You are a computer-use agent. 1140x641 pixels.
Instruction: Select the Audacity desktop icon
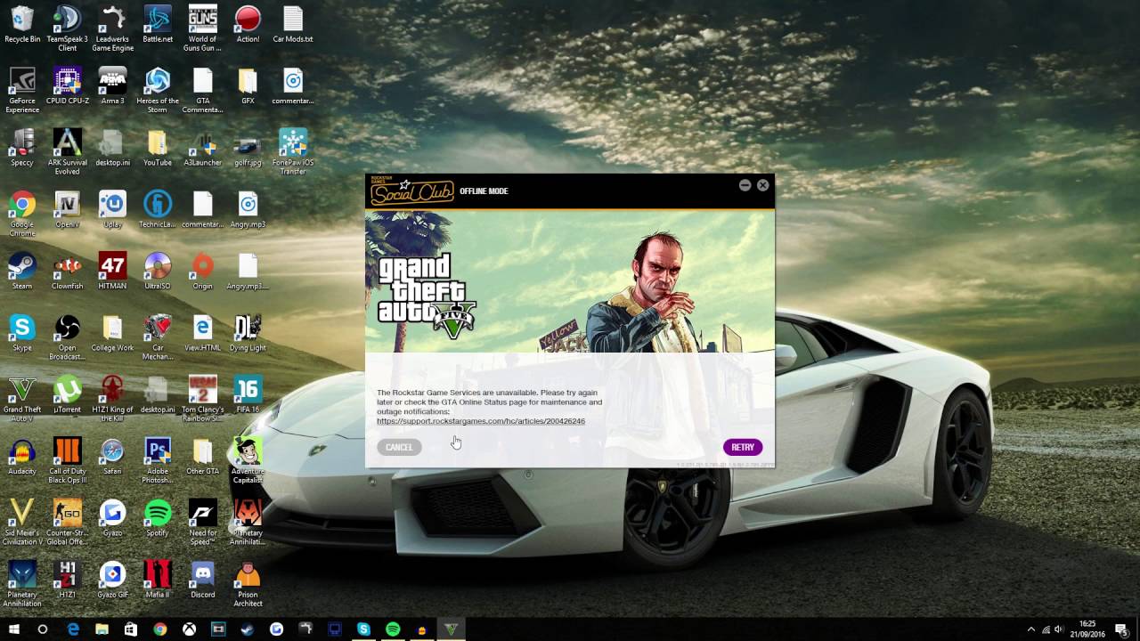pos(22,456)
